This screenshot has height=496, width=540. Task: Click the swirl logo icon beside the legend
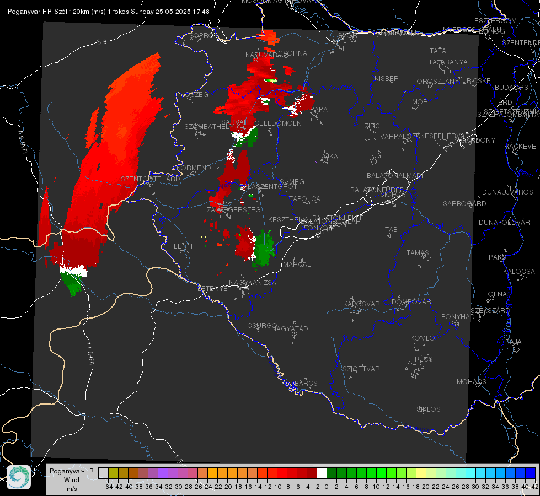click(x=19, y=477)
